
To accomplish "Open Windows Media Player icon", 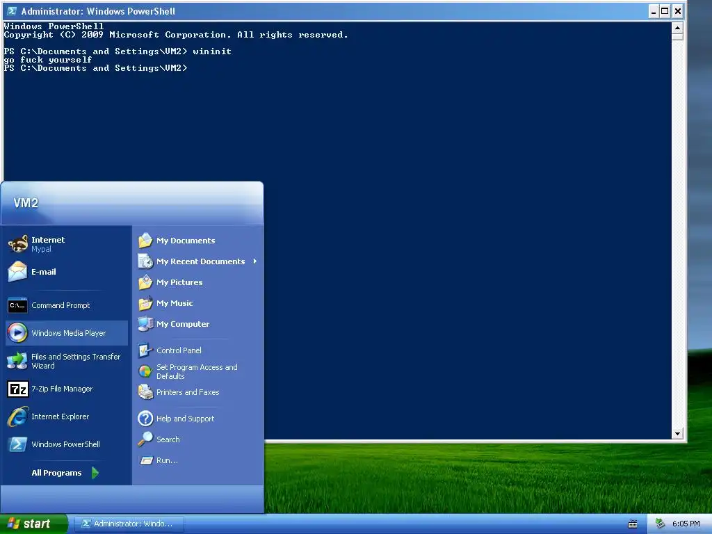I will (x=17, y=333).
